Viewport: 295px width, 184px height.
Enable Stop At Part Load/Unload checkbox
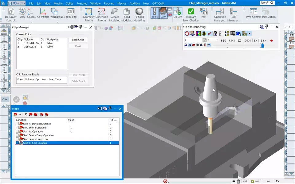click(x=17, y=124)
